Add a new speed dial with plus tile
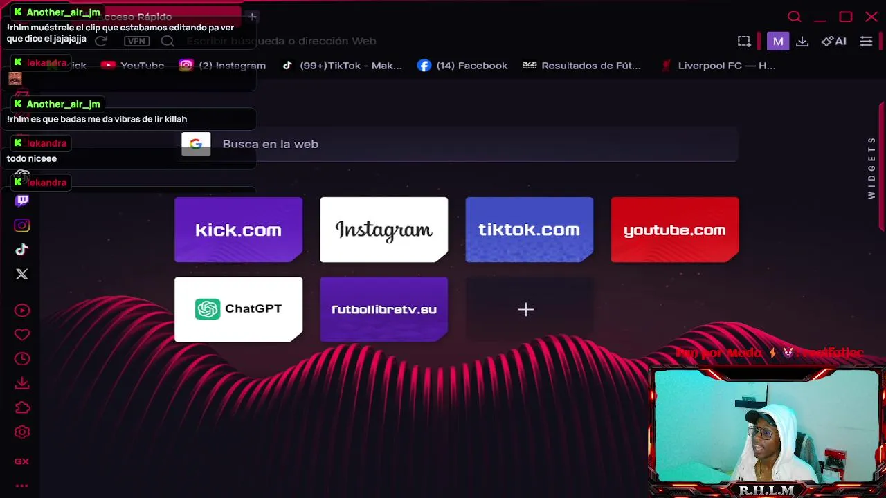Viewport: 886px width, 498px height. click(529, 309)
